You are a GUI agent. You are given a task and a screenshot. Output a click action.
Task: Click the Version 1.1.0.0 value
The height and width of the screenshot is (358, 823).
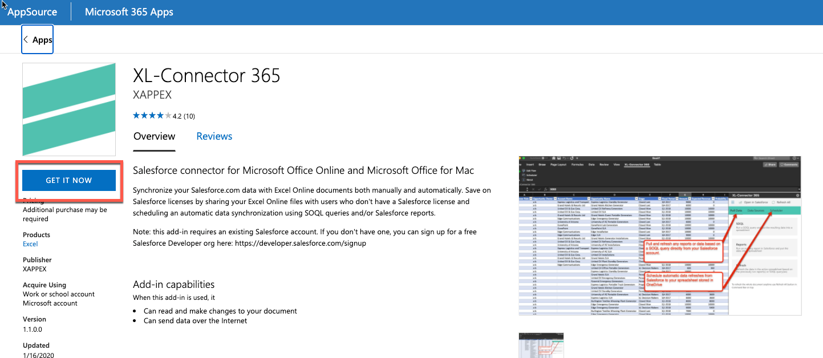[33, 329]
